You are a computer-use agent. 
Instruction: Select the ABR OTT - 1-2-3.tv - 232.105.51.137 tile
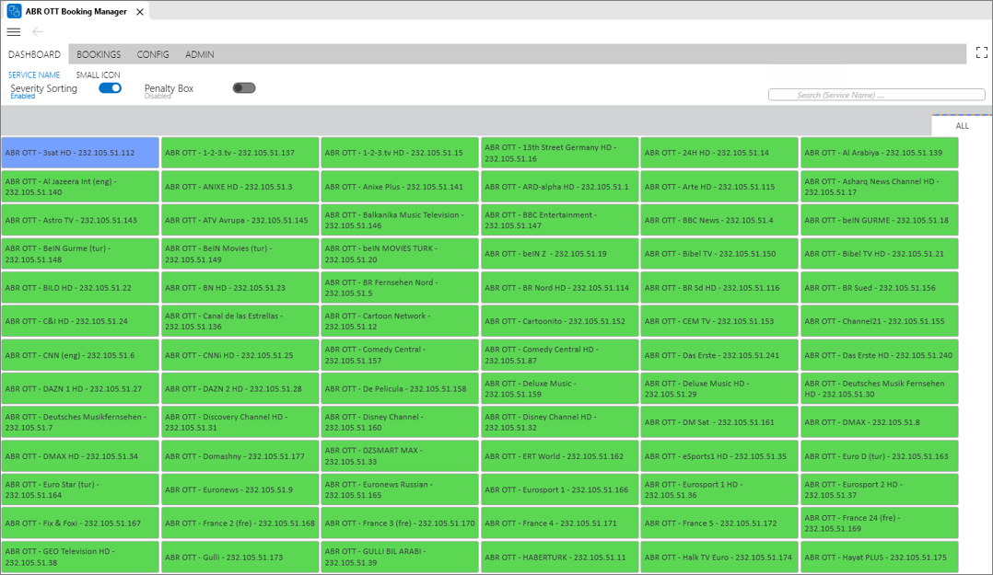pyautogui.click(x=240, y=153)
